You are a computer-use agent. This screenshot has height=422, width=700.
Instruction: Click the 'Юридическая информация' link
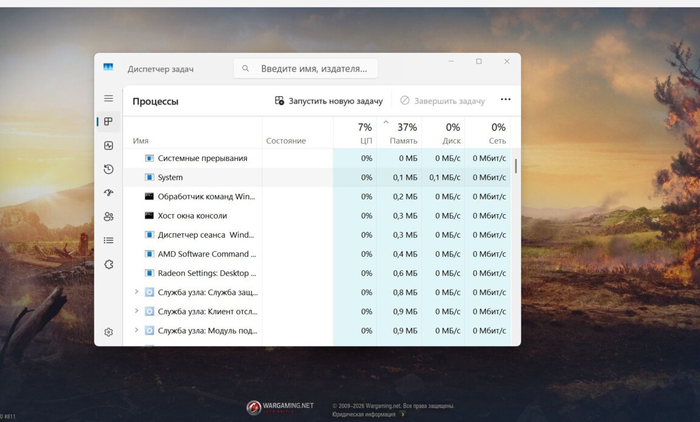pyautogui.click(x=363, y=414)
